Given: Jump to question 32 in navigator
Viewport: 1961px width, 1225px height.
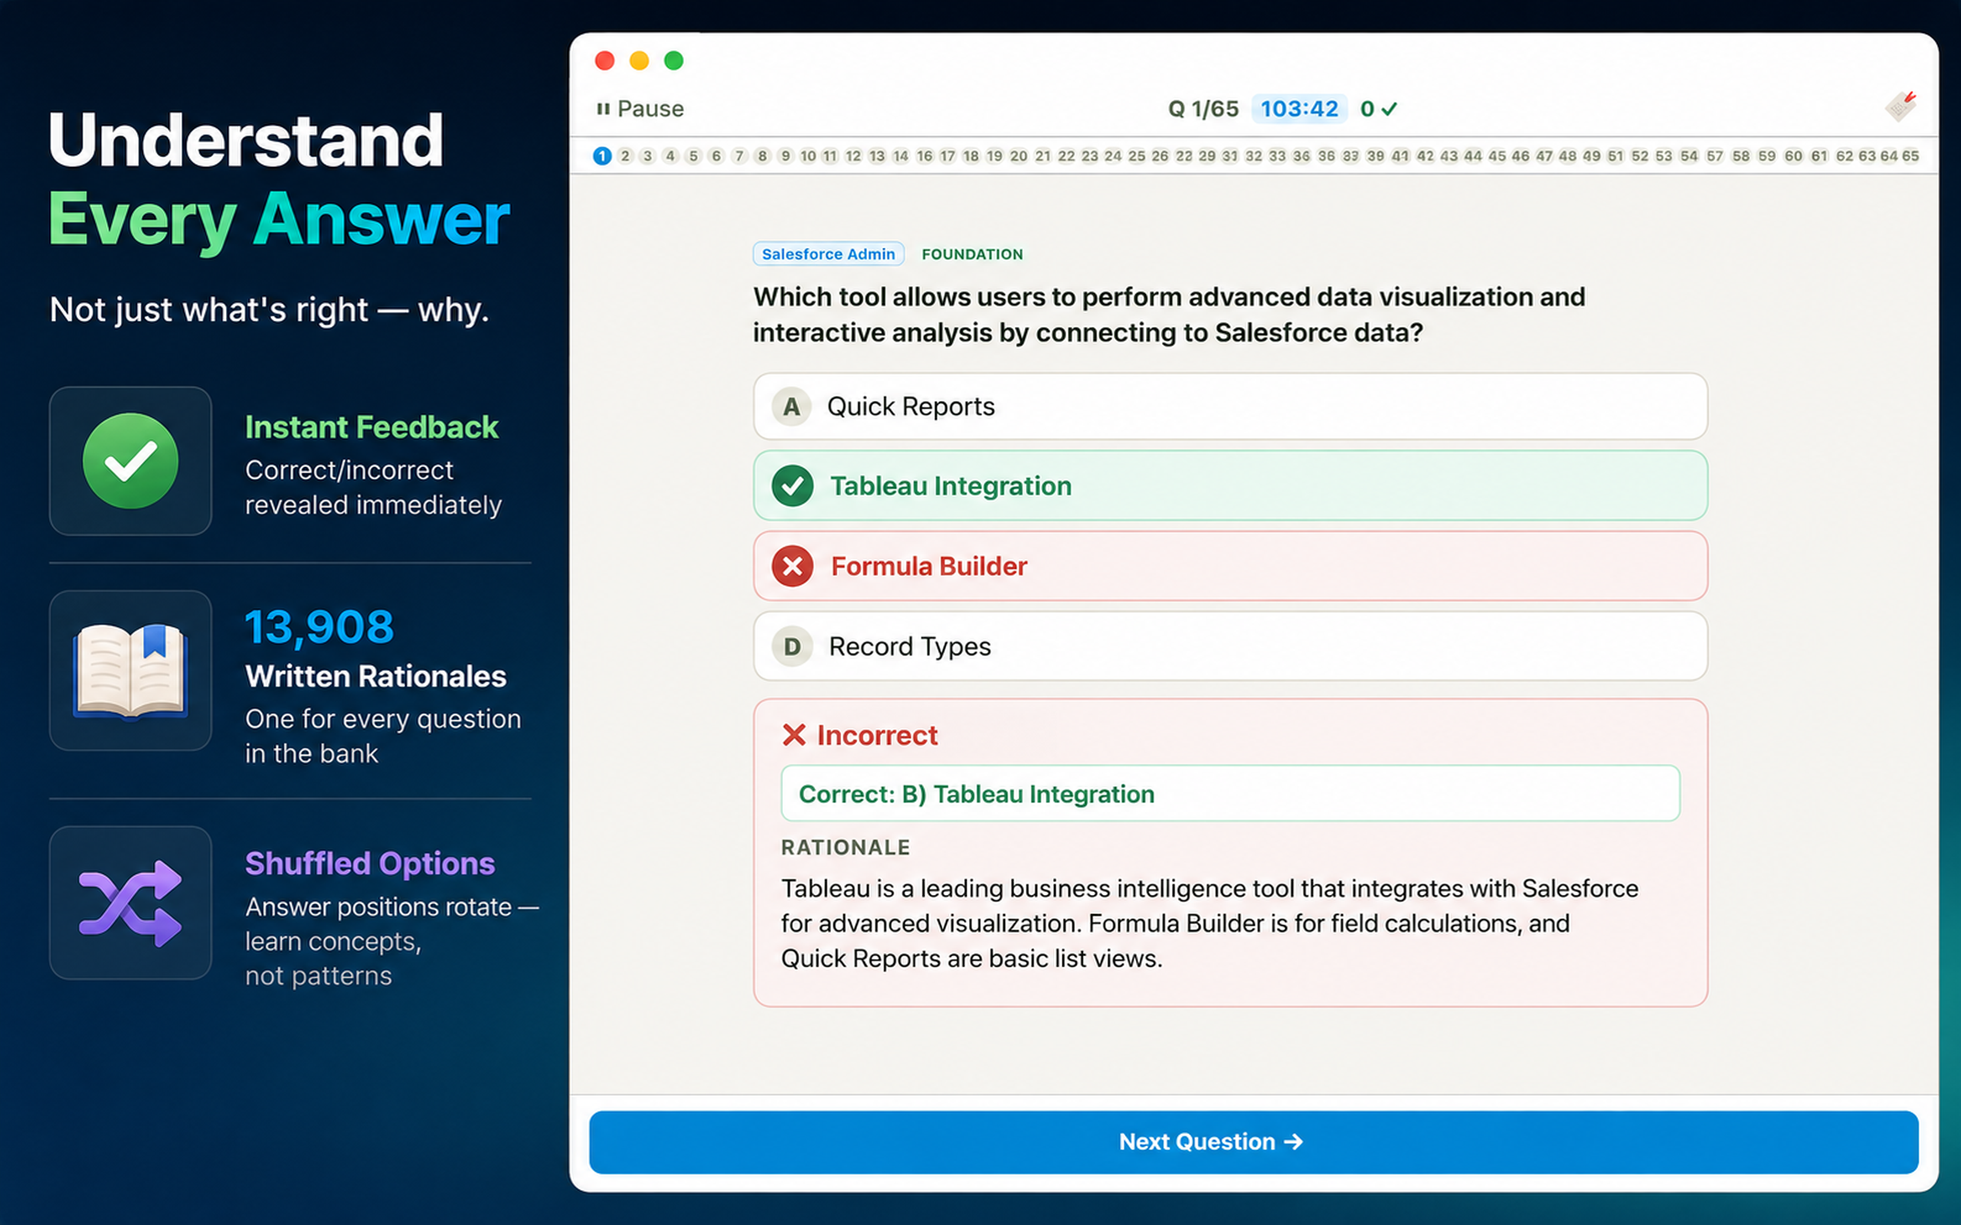Looking at the screenshot, I should [x=1253, y=155].
